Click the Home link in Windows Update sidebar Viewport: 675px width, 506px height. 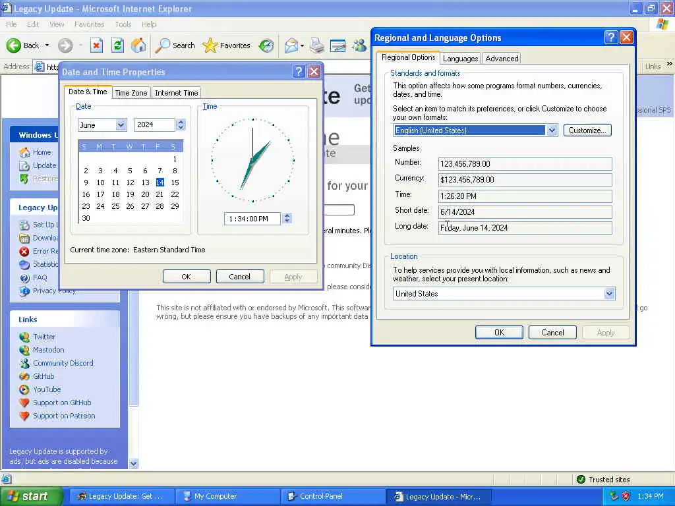(x=42, y=152)
